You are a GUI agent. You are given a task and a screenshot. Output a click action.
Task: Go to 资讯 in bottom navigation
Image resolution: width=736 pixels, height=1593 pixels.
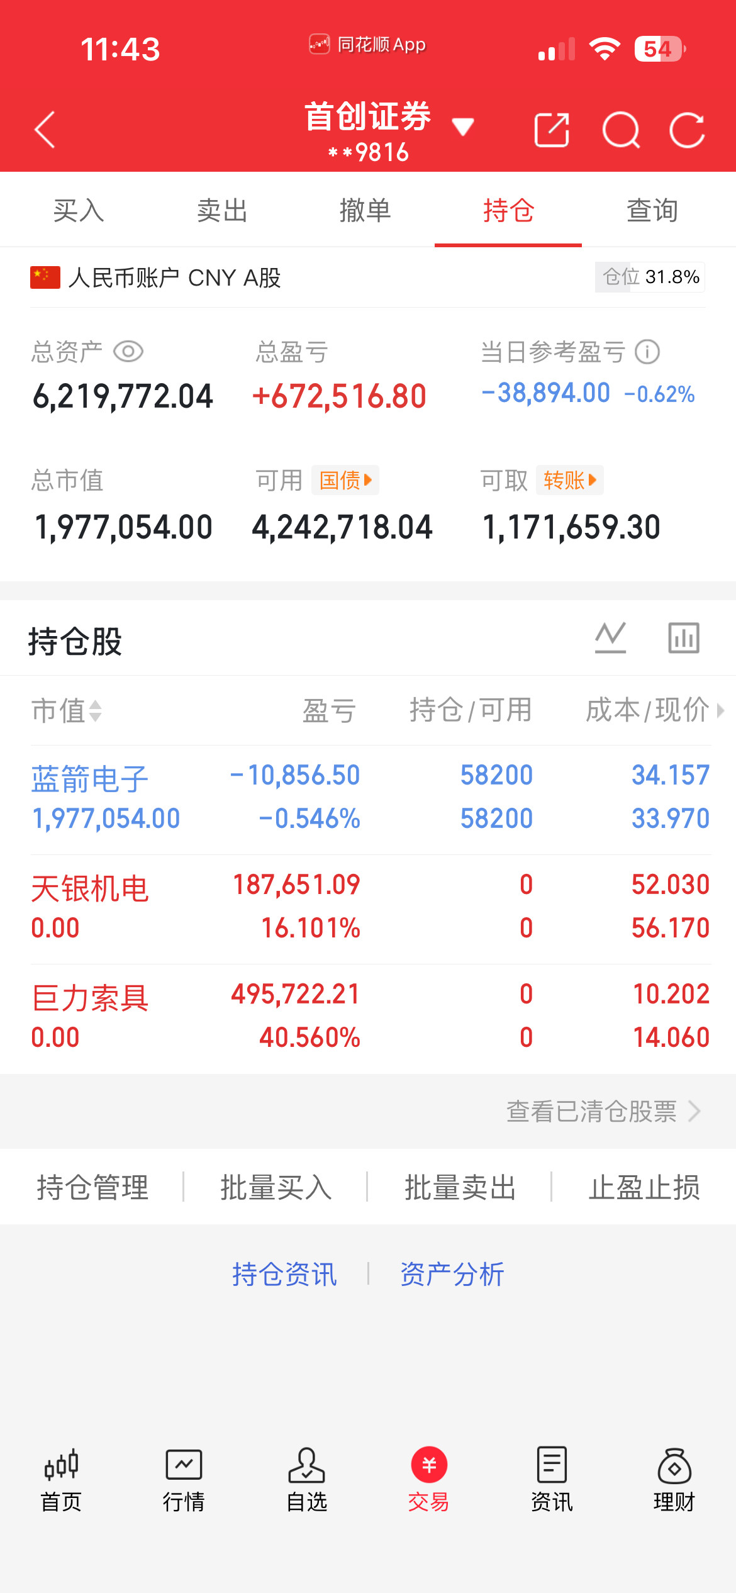[x=552, y=1480]
